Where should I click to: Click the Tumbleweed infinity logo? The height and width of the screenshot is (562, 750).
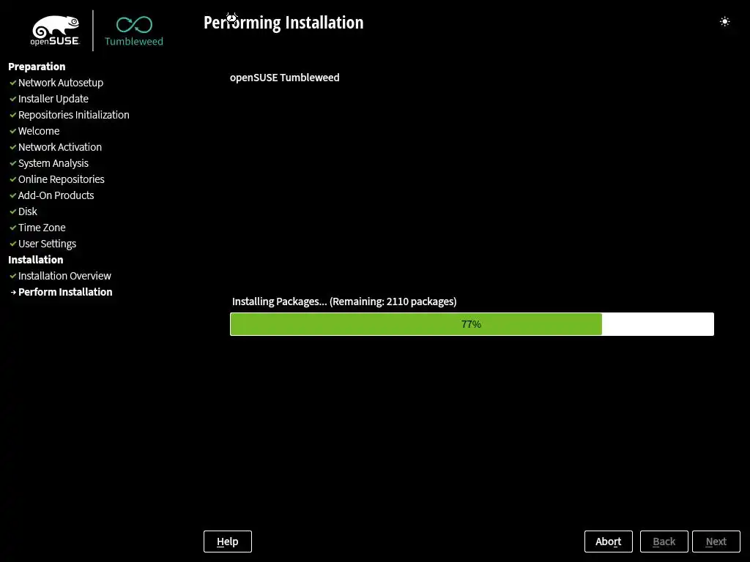click(134, 31)
